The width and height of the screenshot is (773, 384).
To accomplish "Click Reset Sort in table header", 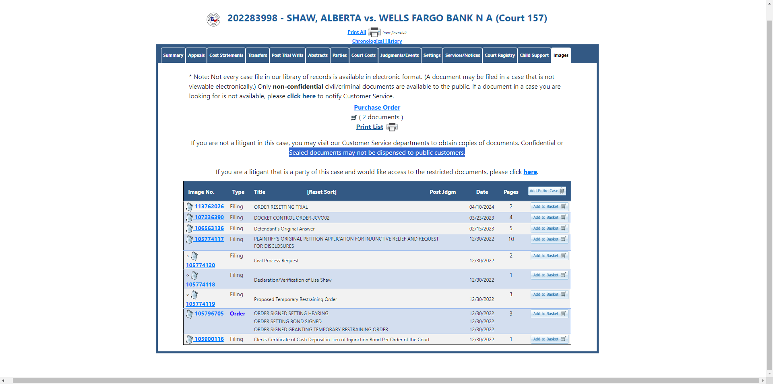I will coord(322,192).
